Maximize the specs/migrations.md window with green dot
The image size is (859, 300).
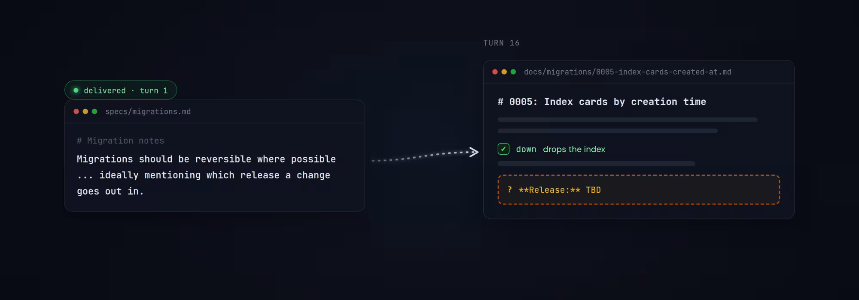94,111
